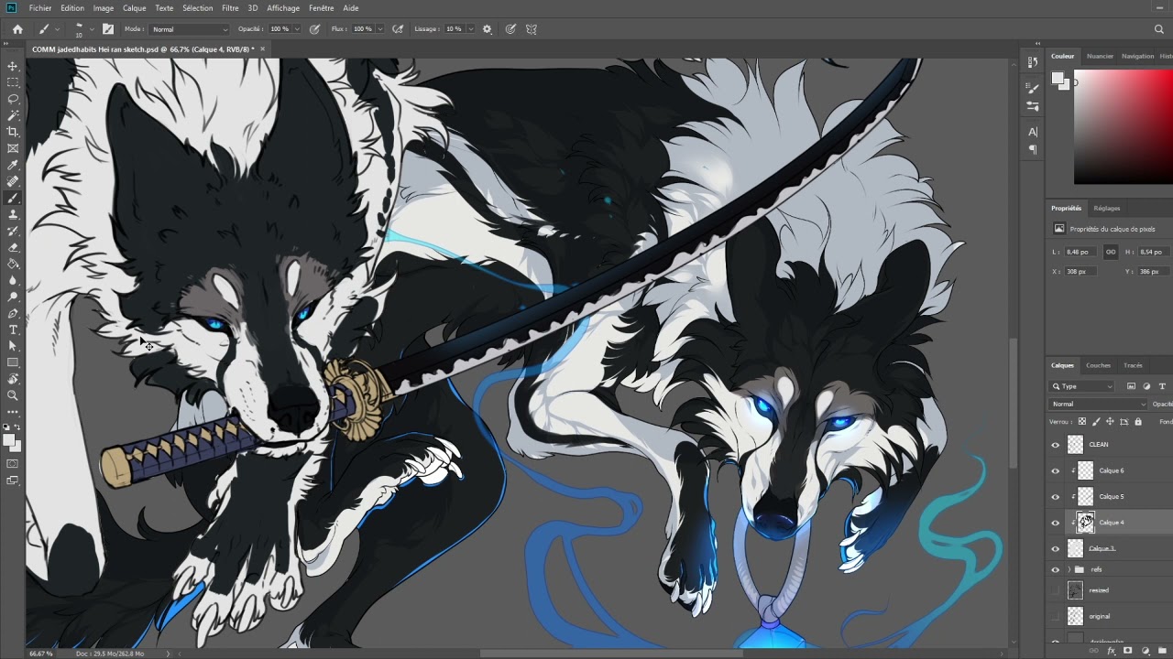The image size is (1173, 659).
Task: Switch to the Tracés tab
Action: [1133, 365]
